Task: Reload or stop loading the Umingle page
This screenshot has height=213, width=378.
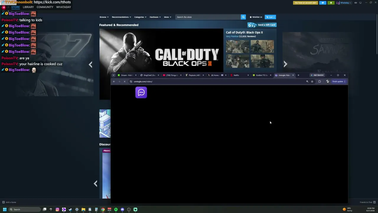Action: pos(124,81)
